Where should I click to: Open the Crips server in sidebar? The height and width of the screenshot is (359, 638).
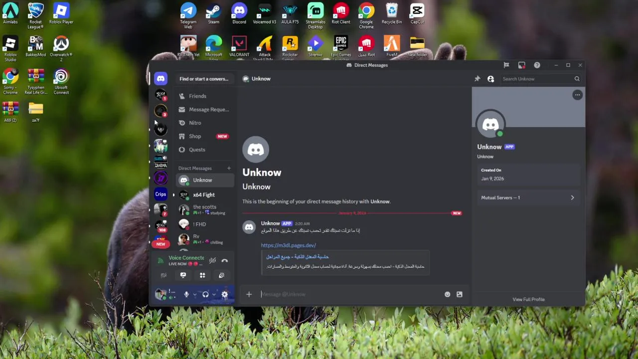(x=160, y=194)
